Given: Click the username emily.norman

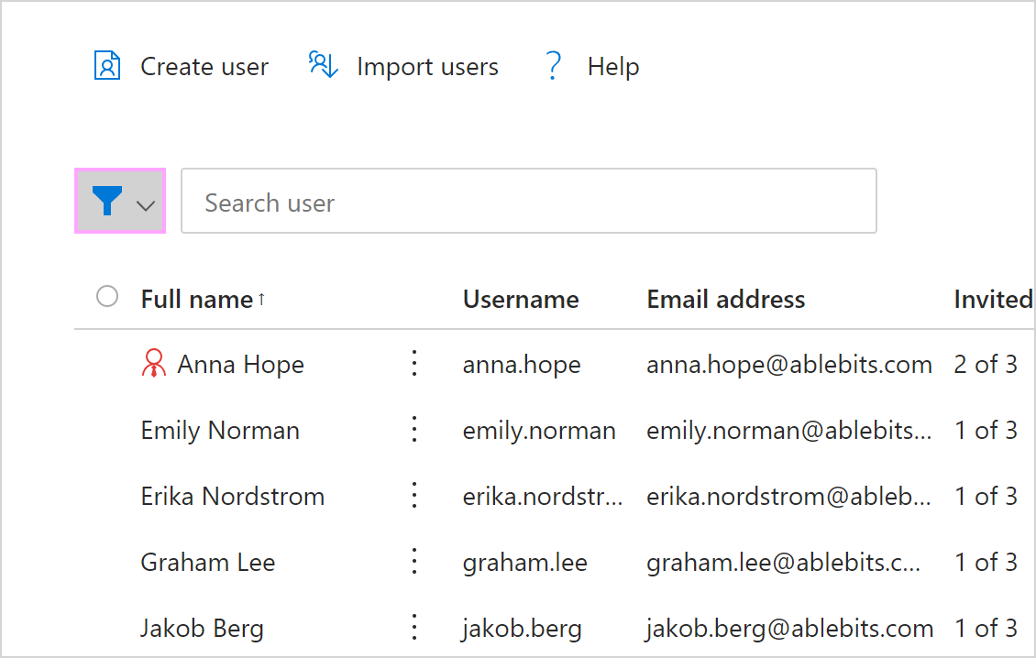Looking at the screenshot, I should point(539,431).
